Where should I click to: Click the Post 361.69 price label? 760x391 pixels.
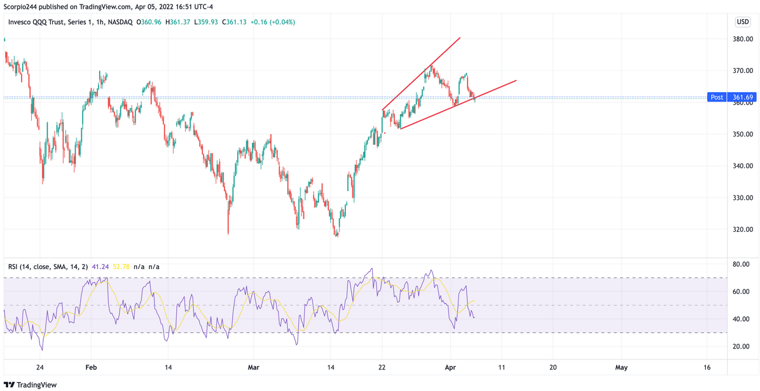(x=731, y=97)
